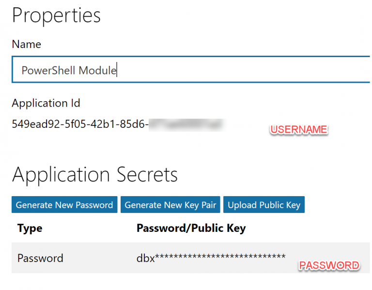Click the Password/Public Key column header
Image resolution: width=372 pixels, height=290 pixels.
click(x=191, y=228)
